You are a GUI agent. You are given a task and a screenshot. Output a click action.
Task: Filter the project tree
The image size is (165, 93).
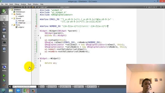(21, 7)
